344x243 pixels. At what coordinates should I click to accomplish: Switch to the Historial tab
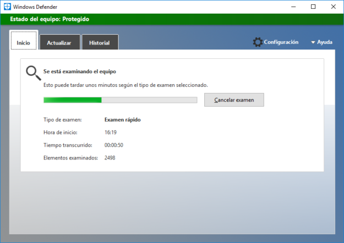100,42
